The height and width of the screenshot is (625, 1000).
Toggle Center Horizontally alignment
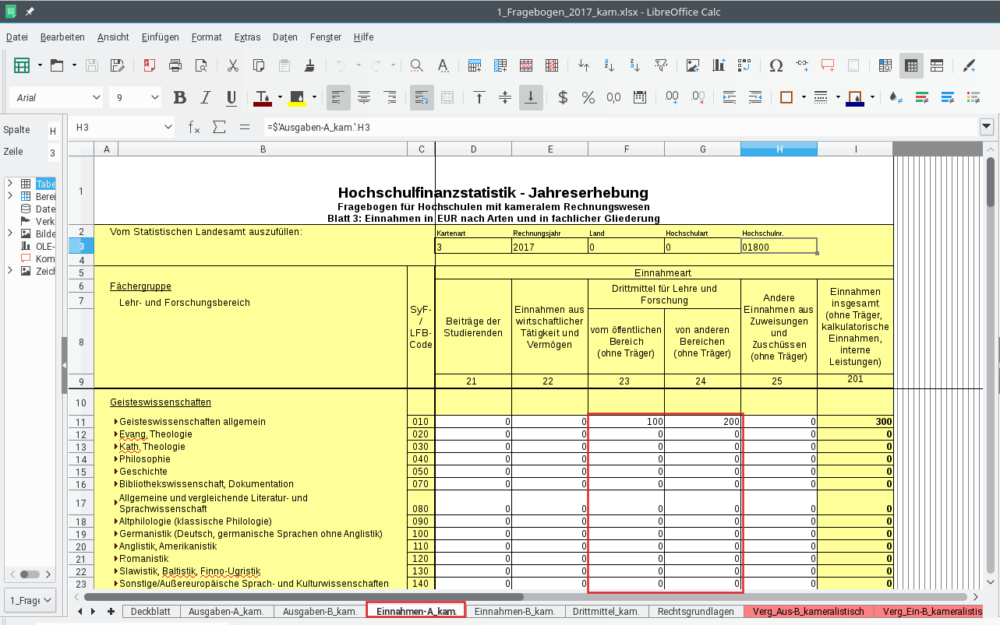(x=364, y=97)
